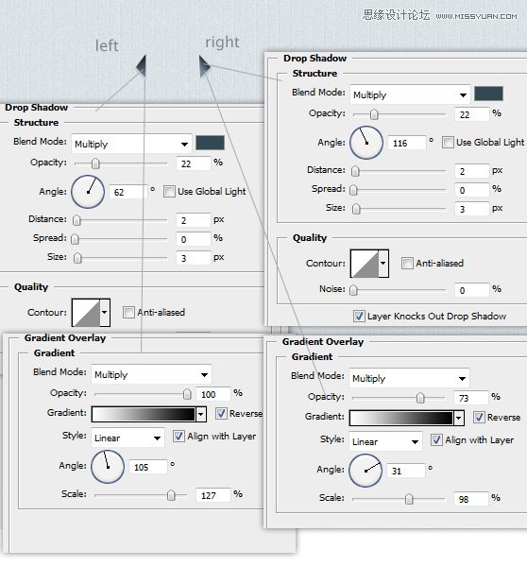Click right Drop Shadow Angle field 116
Viewport: 527px width, 567px height.
pyautogui.click(x=407, y=143)
